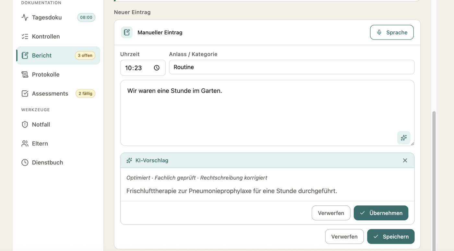Viewport: 454px width, 251px height.
Task: Click the 'Manueller Eintrag' title
Action: coord(160,32)
